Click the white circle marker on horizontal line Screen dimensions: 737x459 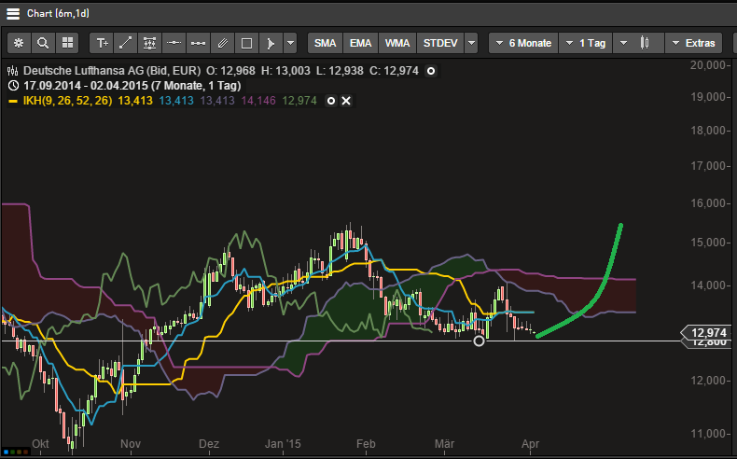[479, 341]
